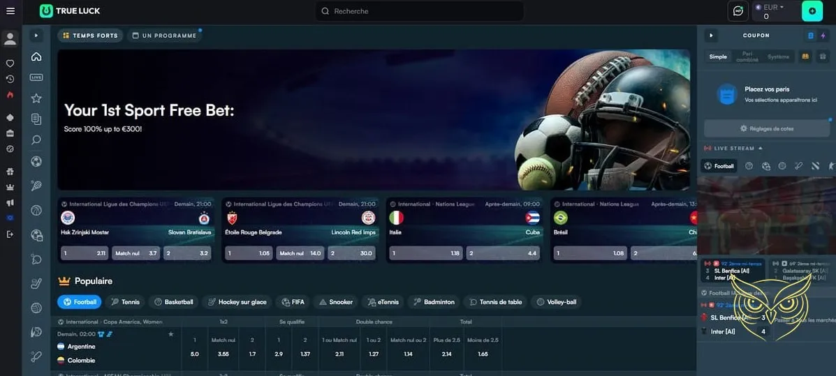
Task: Open Réglages de cotes settings
Action: click(766, 128)
